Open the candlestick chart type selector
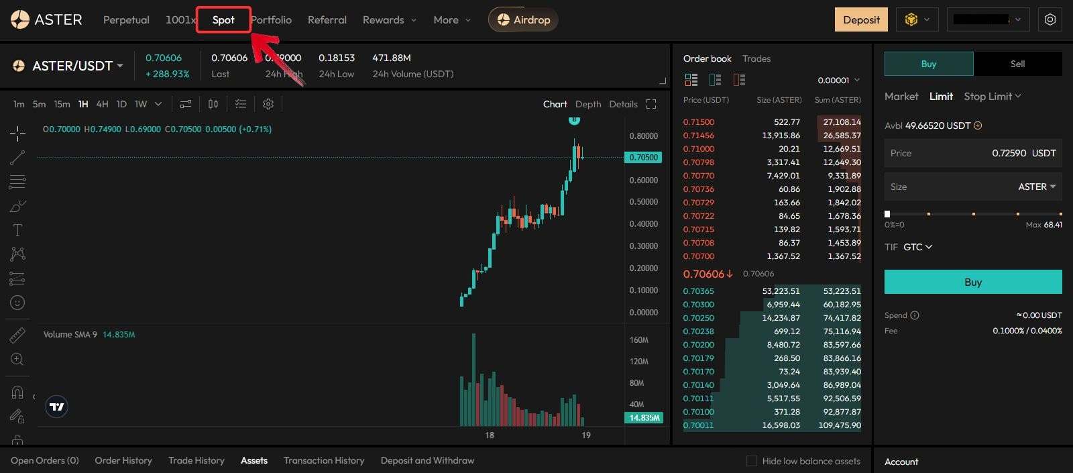The height and width of the screenshot is (473, 1073). (213, 104)
